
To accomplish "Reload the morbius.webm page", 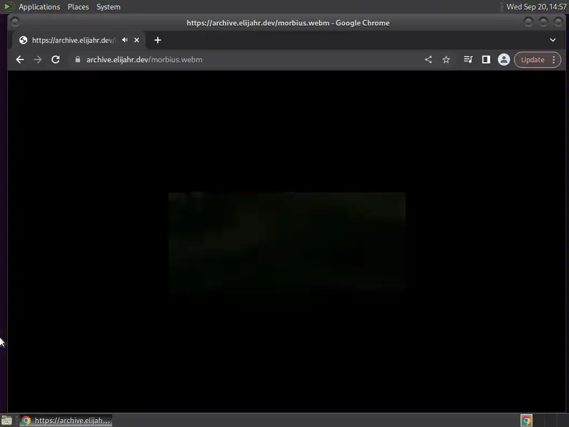I will tap(56, 59).
